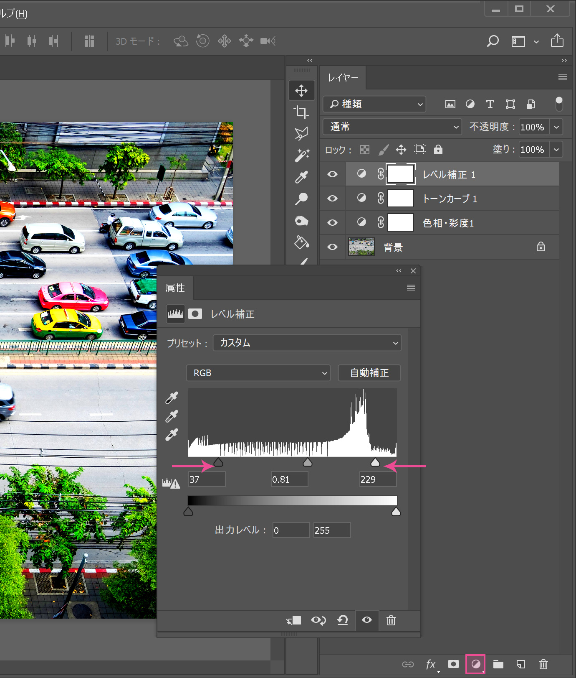Open the プリセット カスタム dropdown
Viewport: 576px width, 678px height.
coord(307,343)
